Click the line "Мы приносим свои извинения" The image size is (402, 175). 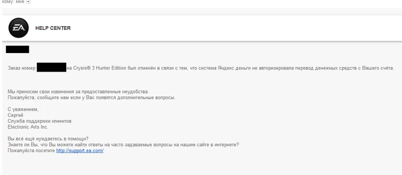(x=78, y=91)
